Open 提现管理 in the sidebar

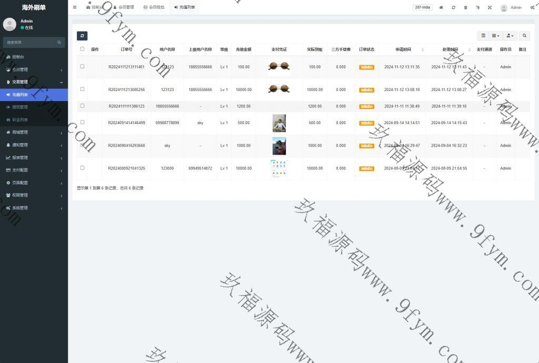point(34,107)
